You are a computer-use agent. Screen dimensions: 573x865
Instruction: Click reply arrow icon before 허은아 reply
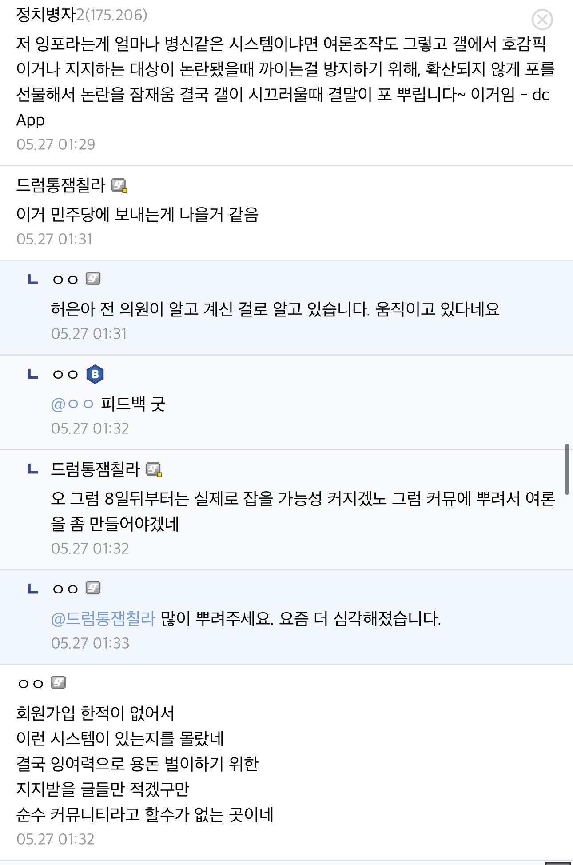click(33, 280)
